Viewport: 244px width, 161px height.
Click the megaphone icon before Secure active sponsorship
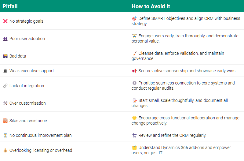pyautogui.click(x=134, y=71)
